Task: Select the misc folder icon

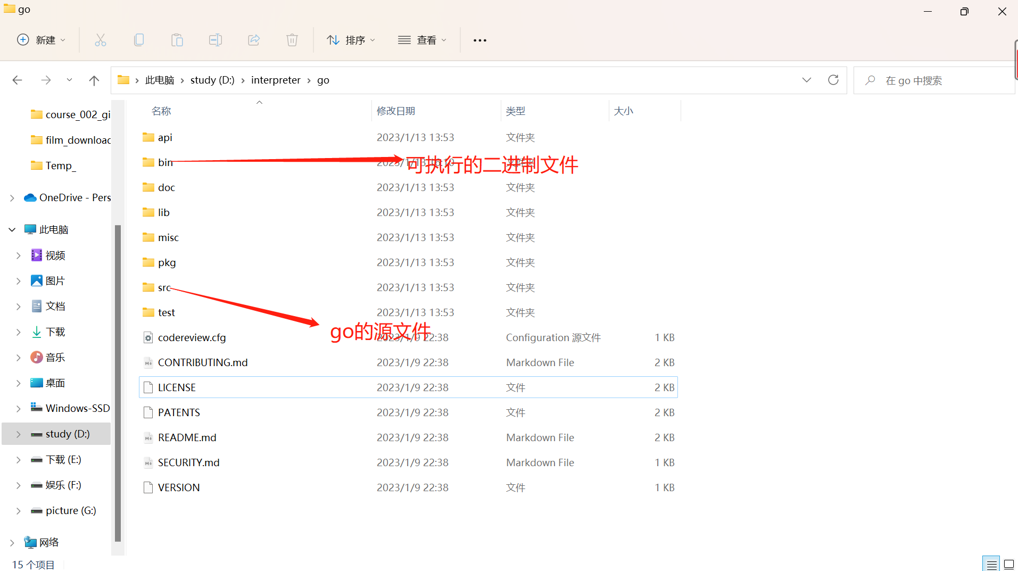Action: tap(148, 237)
